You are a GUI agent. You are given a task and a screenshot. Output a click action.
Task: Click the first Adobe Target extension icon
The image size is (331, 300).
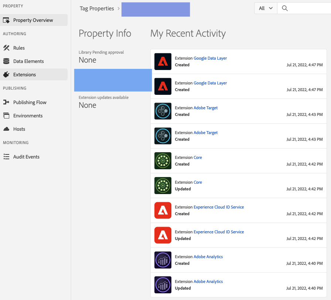point(163,111)
